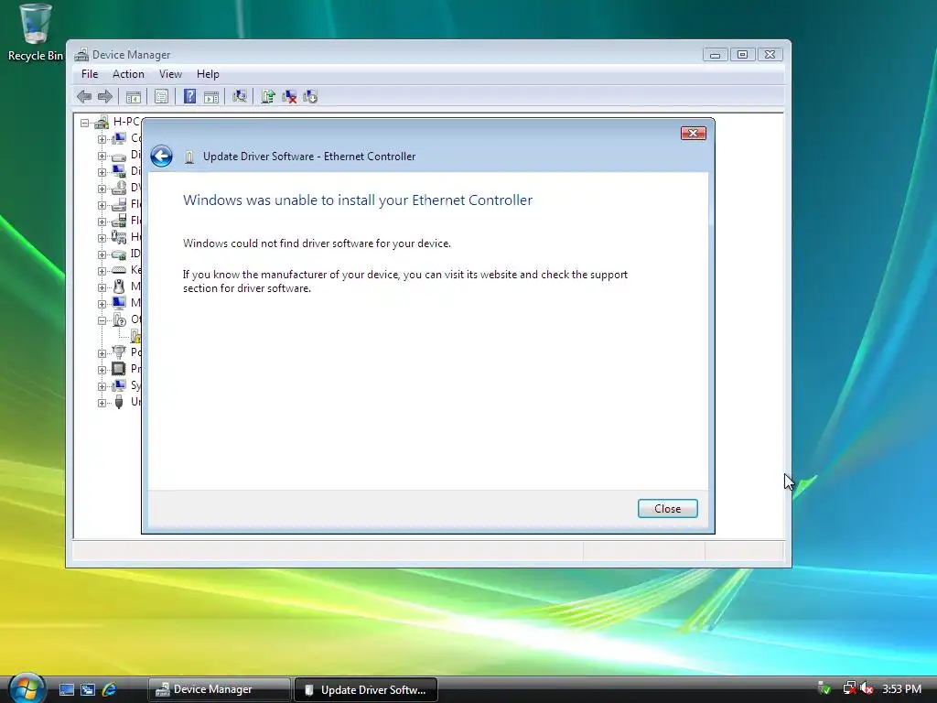
Task: Close the Update Driver Software dialog with the red X
Action: [694, 133]
